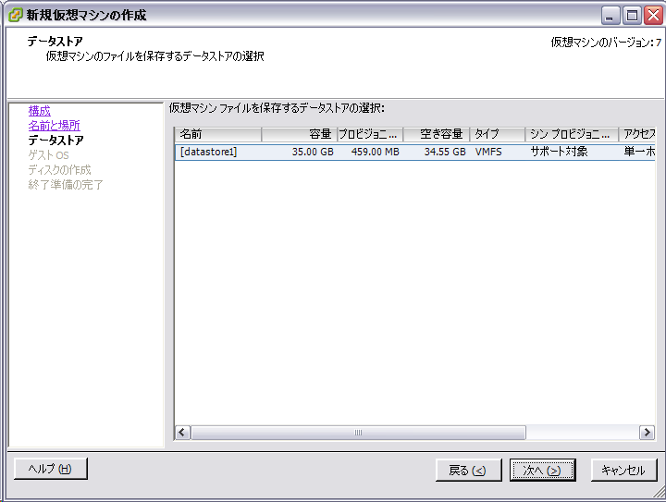
Task: Click the プロビジョニ... column header
Action: pyautogui.click(x=369, y=134)
